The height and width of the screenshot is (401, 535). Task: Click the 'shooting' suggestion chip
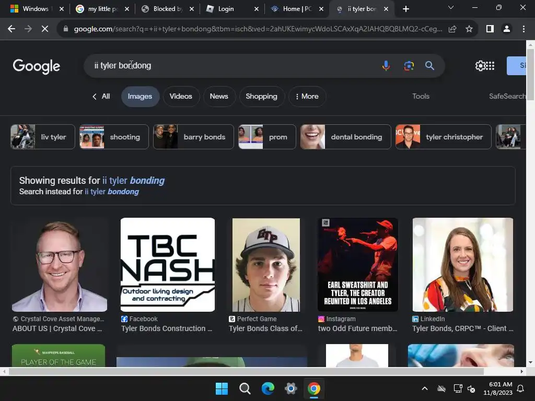pos(114,137)
